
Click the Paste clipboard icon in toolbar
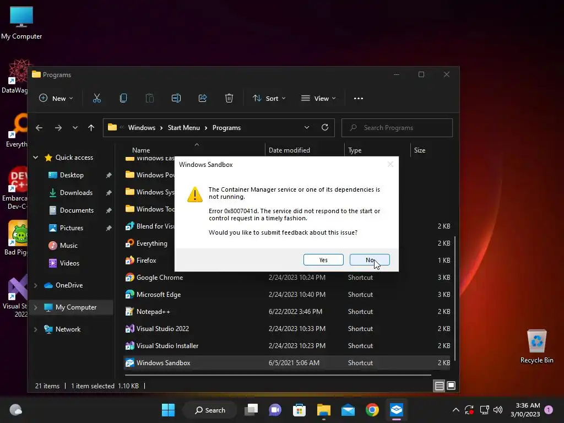150,98
